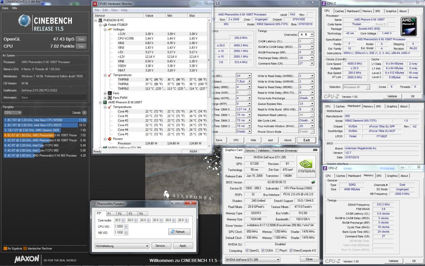The image size is (425, 266).
Task: Expand the Fans PWM node in HWMonitor
Action: 105,98
